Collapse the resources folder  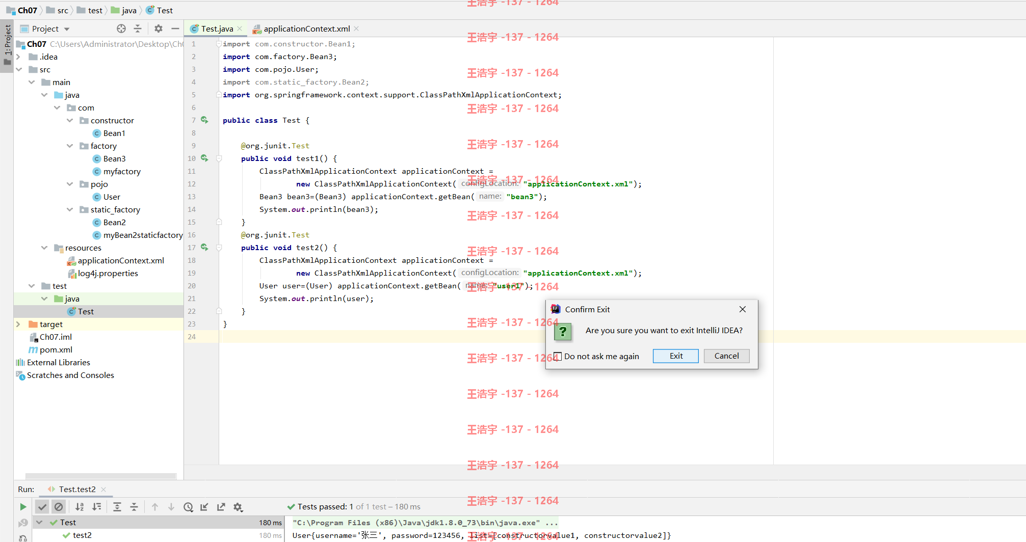(44, 248)
